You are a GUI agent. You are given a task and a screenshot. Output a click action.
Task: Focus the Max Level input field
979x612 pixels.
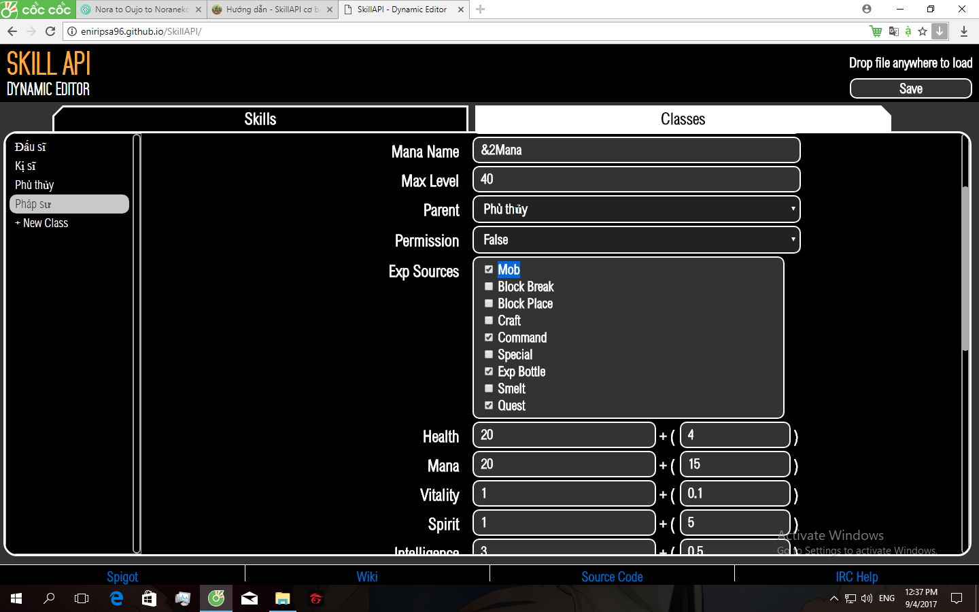coord(636,180)
